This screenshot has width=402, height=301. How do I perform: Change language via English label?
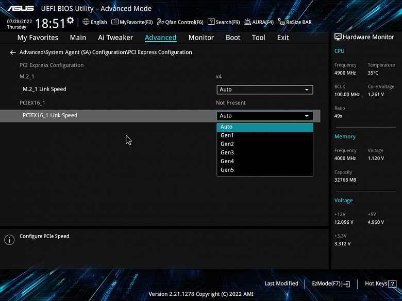coord(99,22)
